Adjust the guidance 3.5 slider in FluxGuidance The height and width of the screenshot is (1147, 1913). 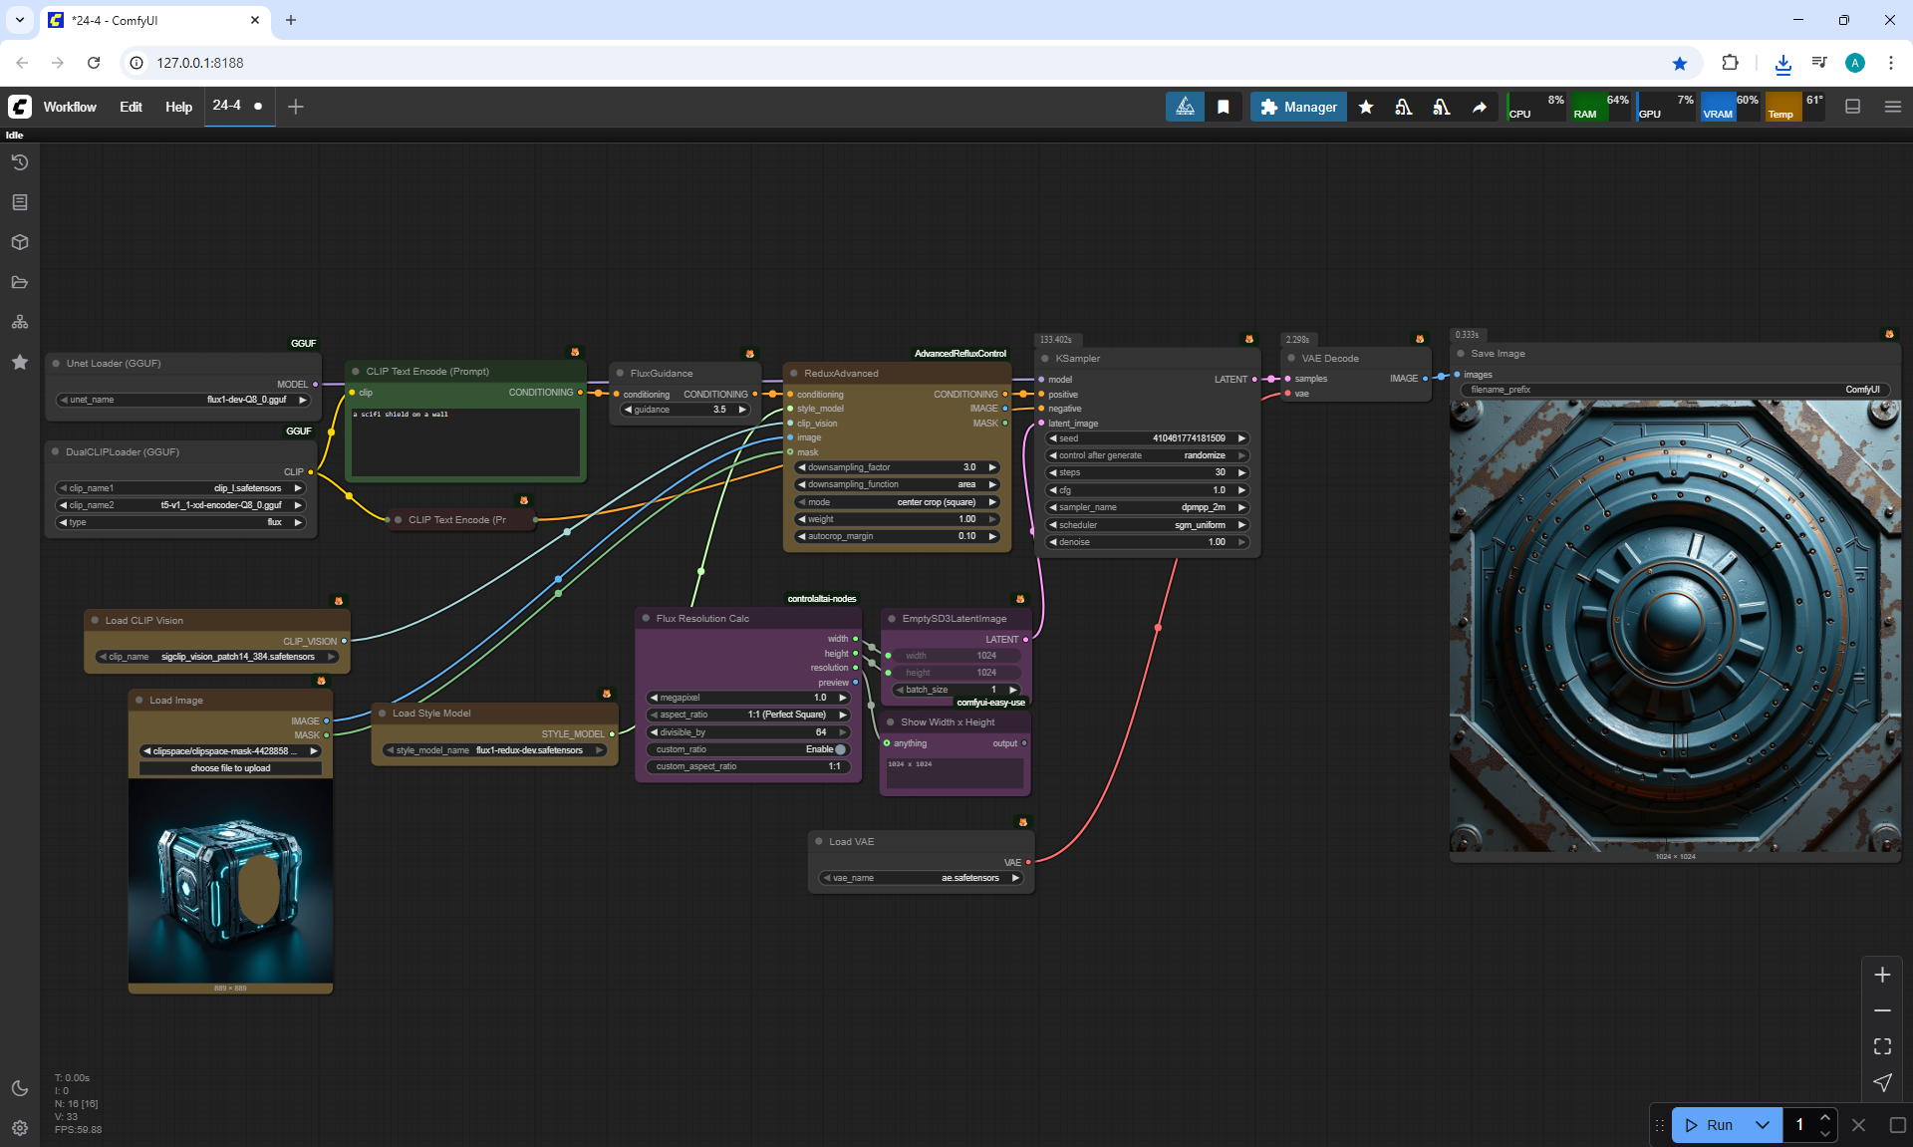click(685, 410)
